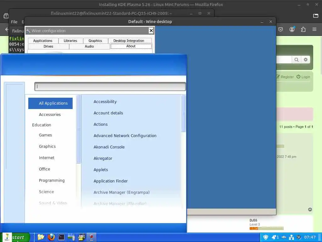Viewport: 322px width, 242px height.
Task: Focus the start menu search field
Action: [110, 86]
